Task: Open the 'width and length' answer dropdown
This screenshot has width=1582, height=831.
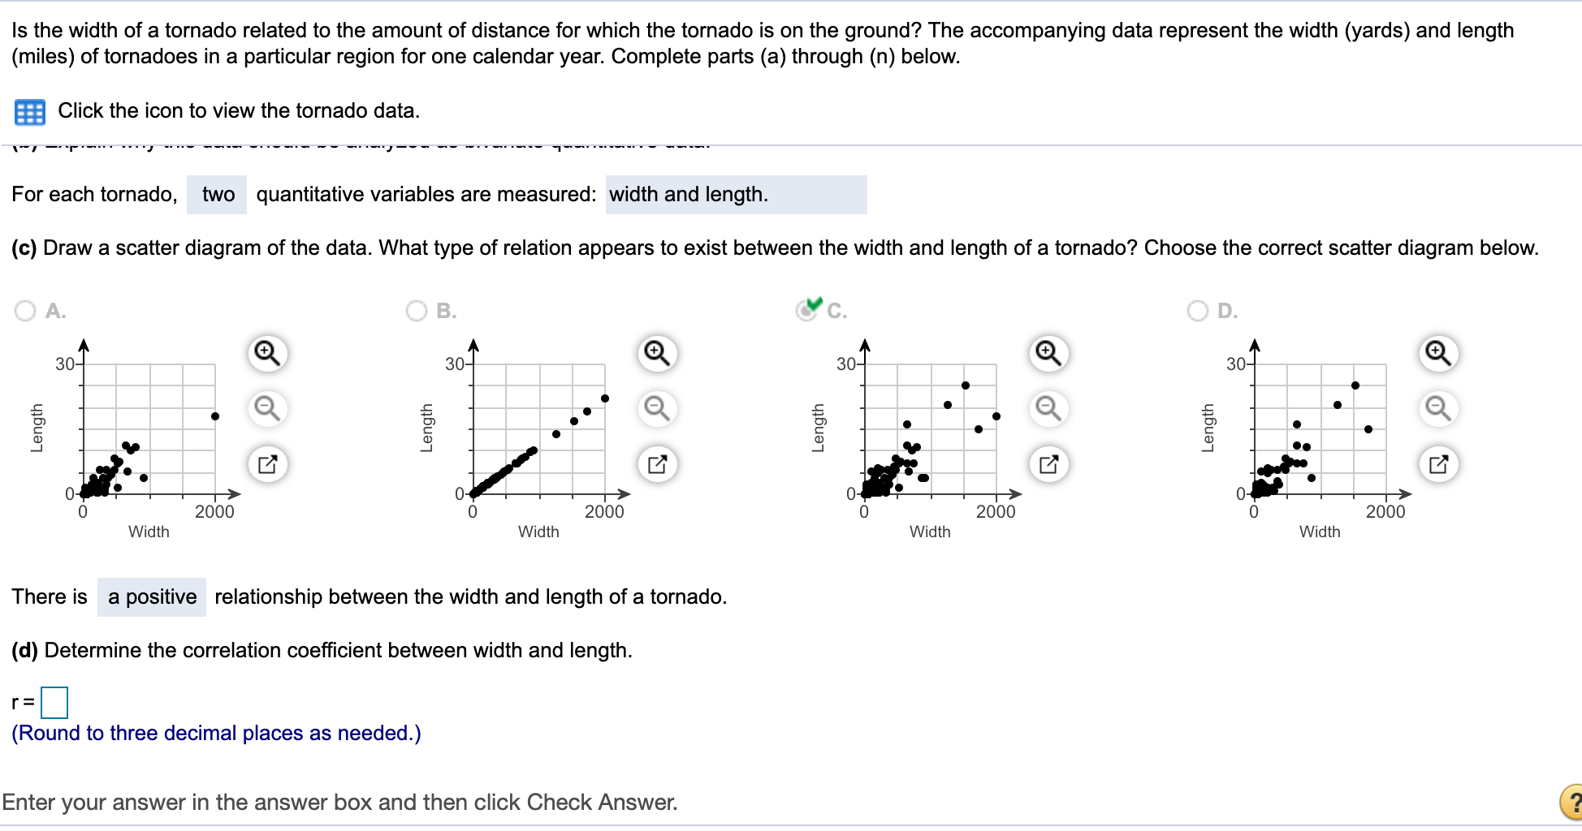Action: [x=735, y=194]
